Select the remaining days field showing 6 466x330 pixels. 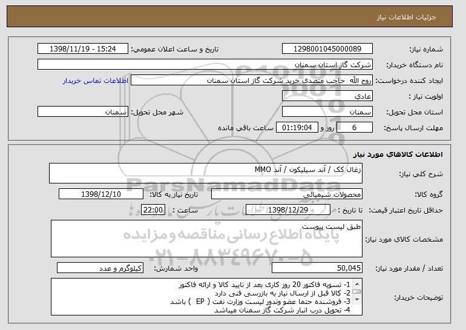click(x=354, y=128)
